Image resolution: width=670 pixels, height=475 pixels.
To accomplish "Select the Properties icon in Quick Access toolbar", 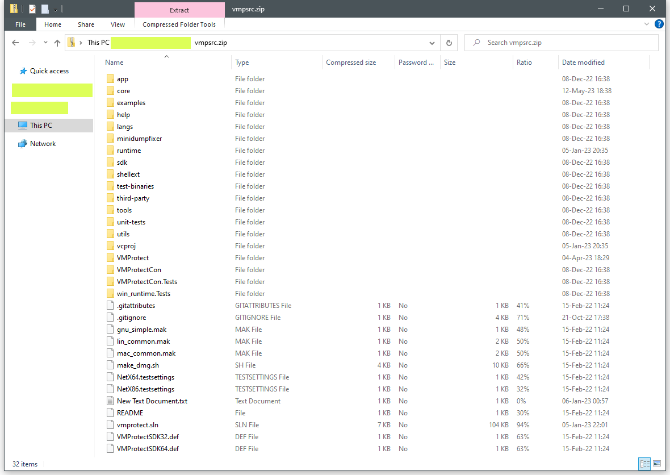I will tap(32, 9).
